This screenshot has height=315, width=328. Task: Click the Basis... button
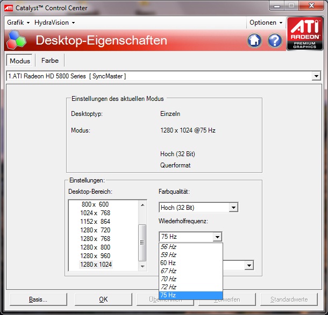click(x=38, y=299)
